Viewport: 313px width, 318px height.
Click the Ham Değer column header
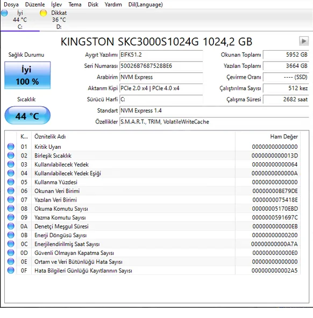(268, 136)
